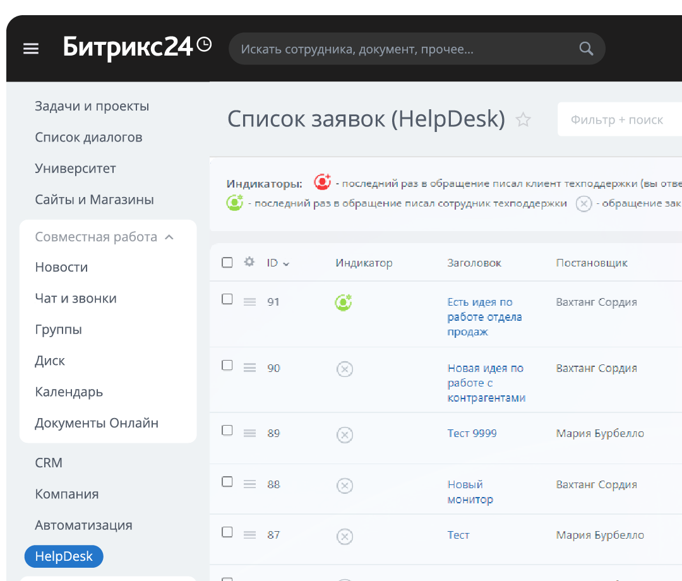Click green indicator icon for request 91
Screen dimensions: 682x581
pos(344,302)
